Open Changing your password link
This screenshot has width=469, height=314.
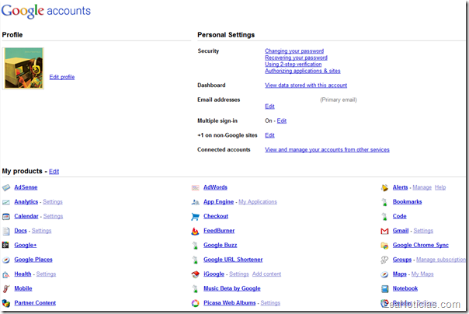click(294, 51)
